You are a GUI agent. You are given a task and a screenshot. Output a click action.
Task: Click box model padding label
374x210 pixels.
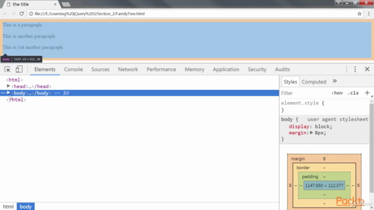tap(310, 176)
